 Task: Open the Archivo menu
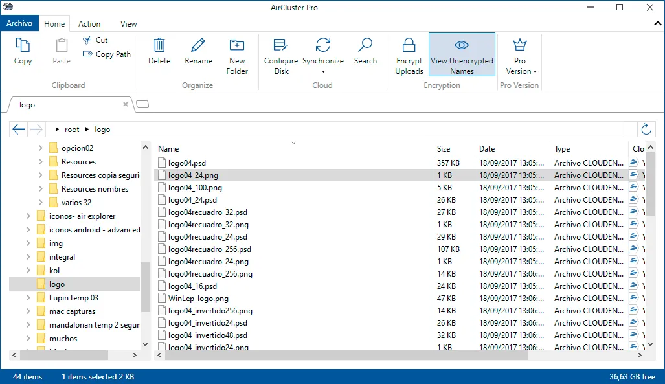[x=19, y=23]
